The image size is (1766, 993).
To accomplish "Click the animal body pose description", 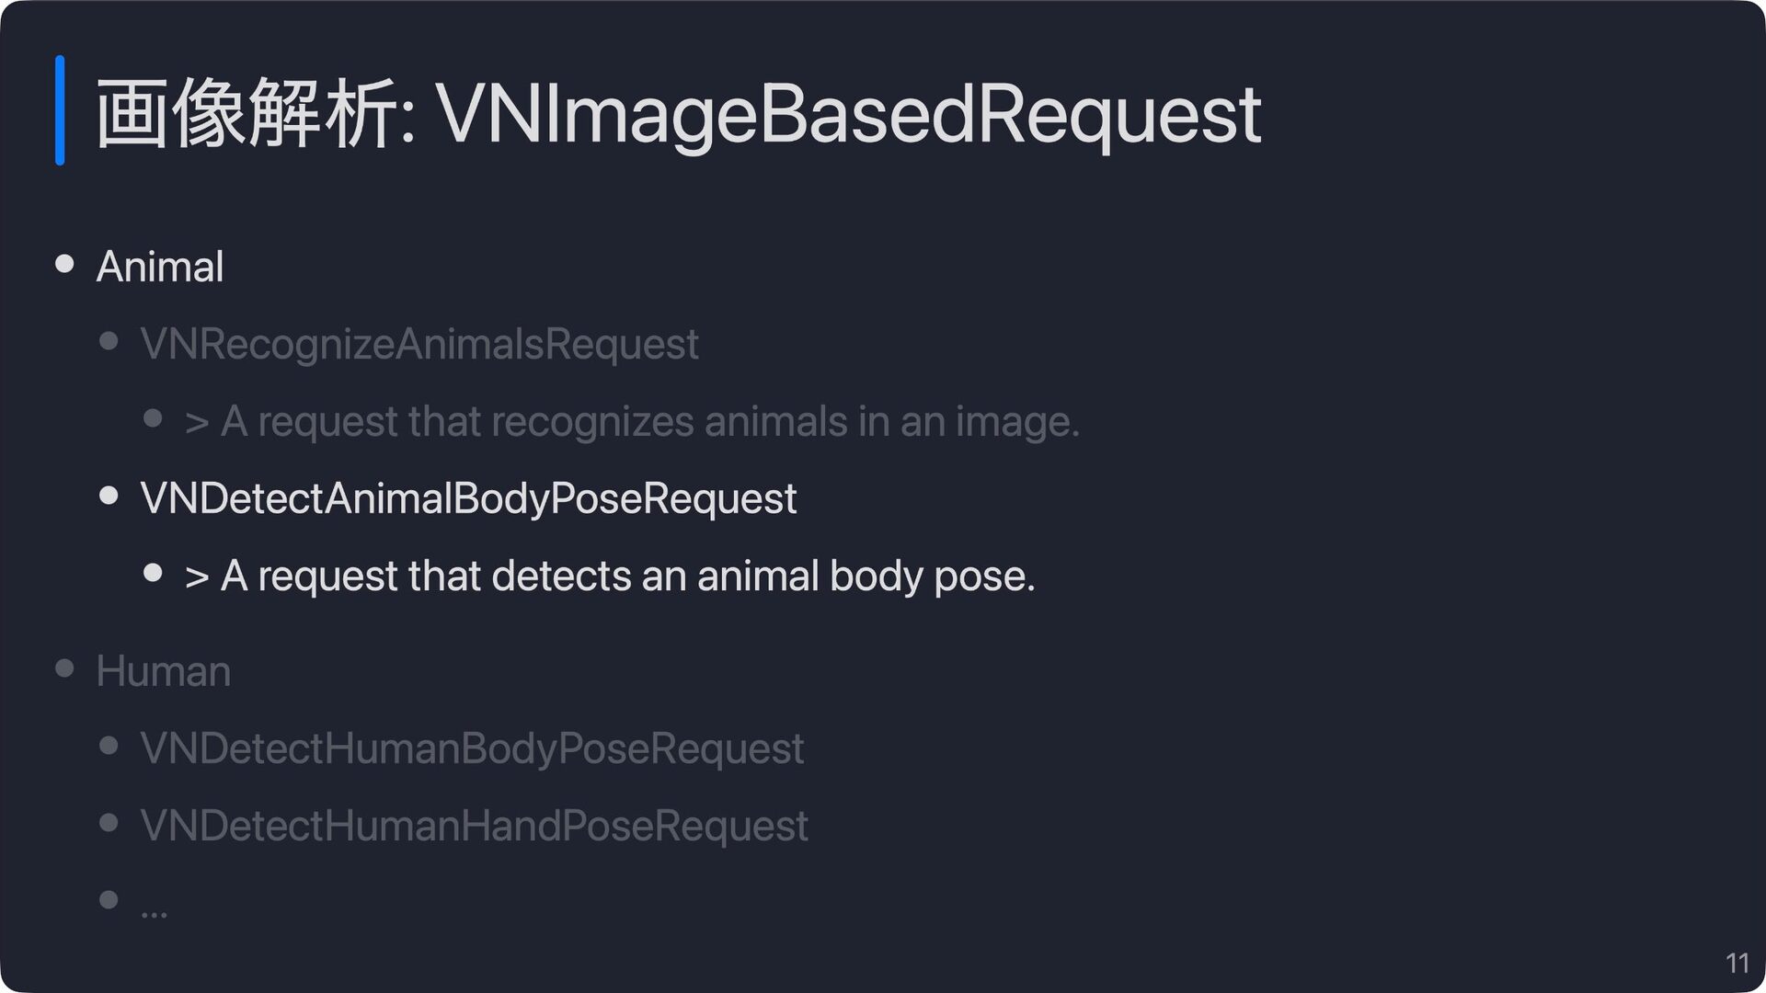I will [610, 576].
